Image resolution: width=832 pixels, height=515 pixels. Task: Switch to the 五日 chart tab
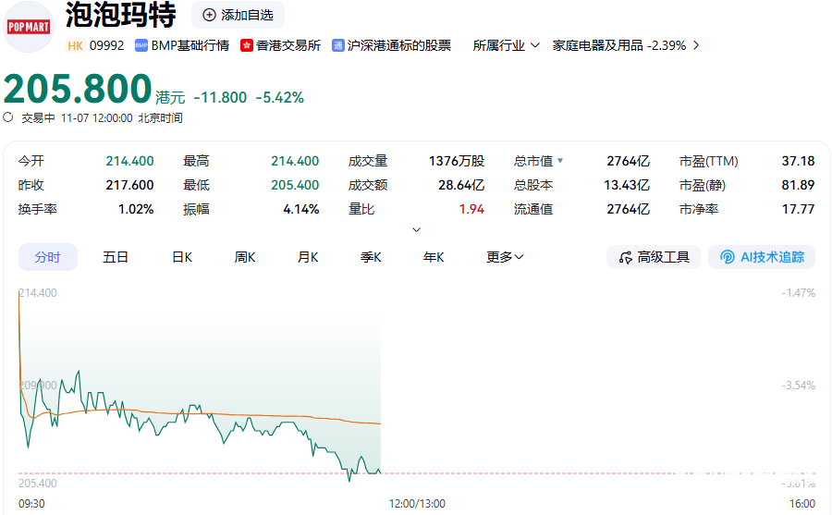116,257
